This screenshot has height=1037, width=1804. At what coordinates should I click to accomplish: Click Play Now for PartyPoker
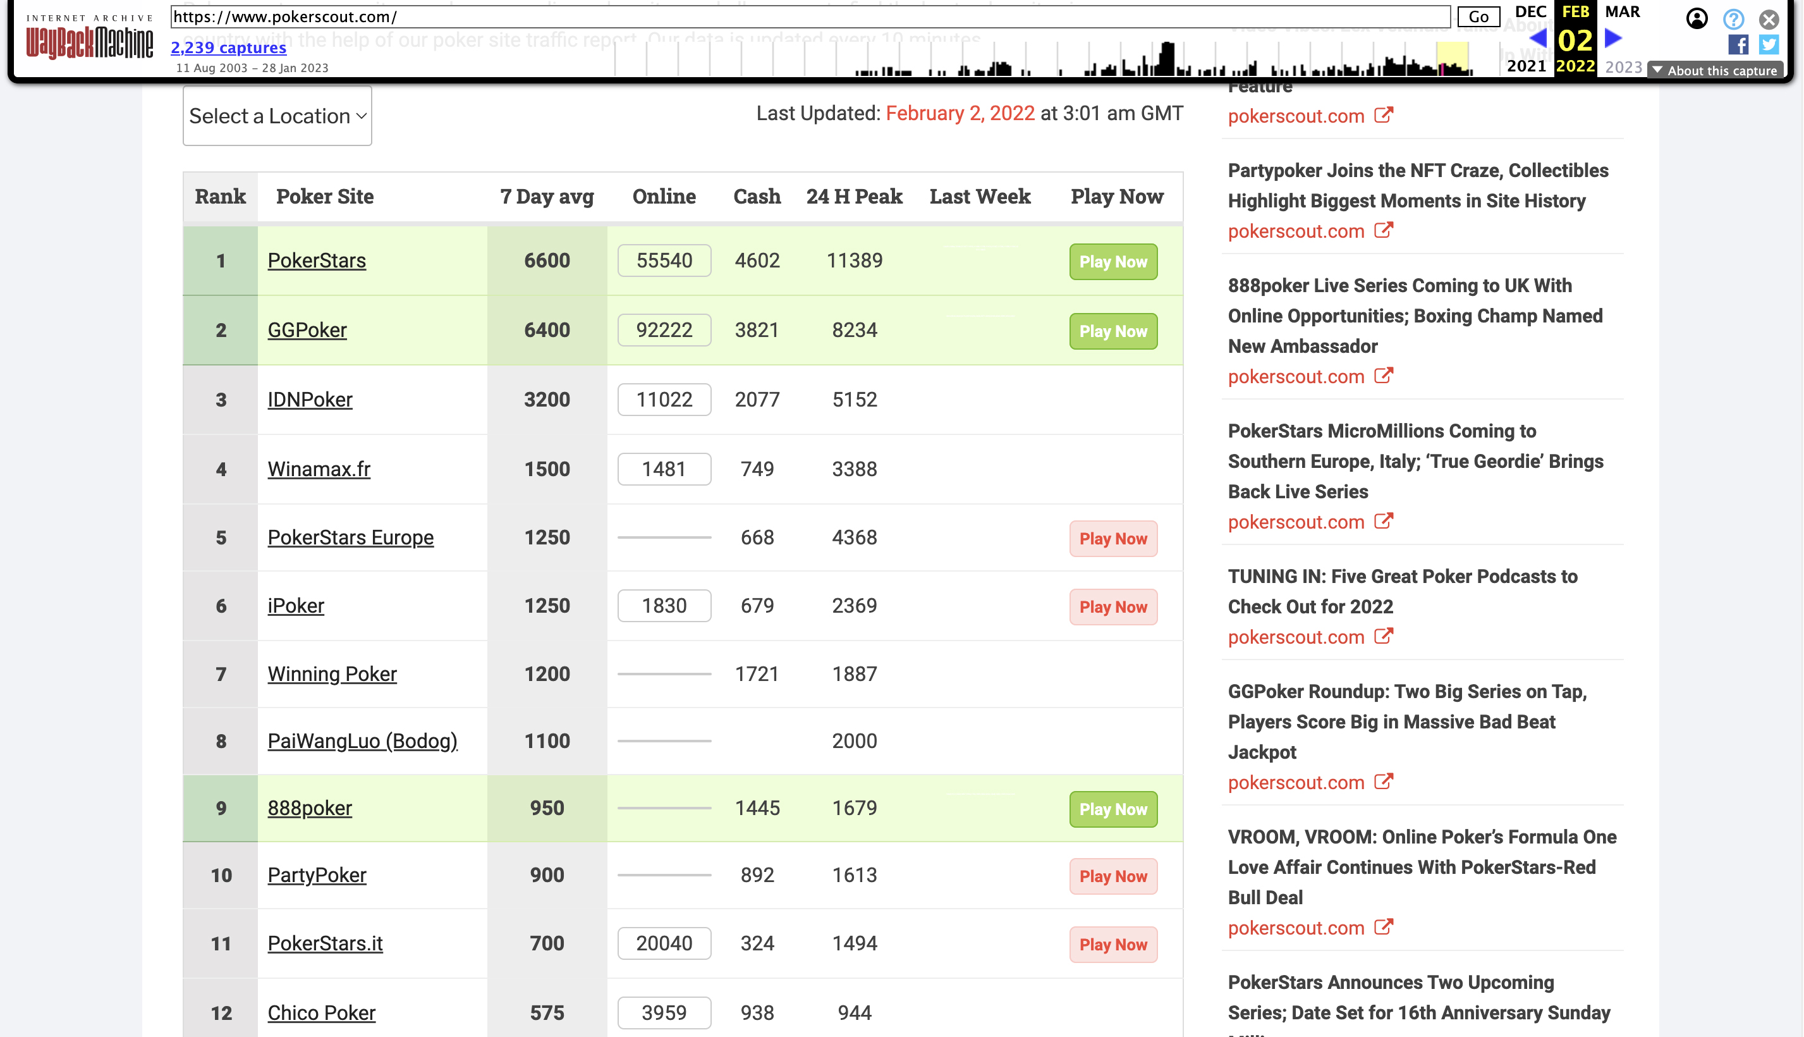click(1112, 876)
